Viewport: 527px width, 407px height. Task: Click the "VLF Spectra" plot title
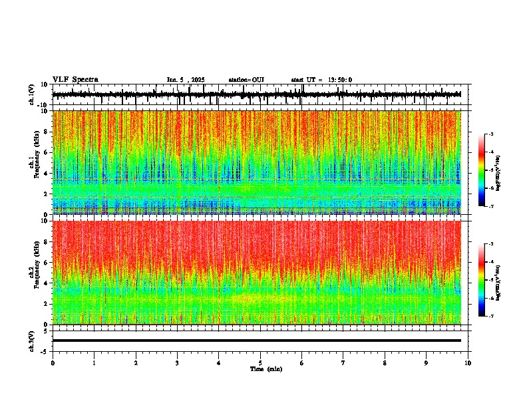pyautogui.click(x=75, y=80)
